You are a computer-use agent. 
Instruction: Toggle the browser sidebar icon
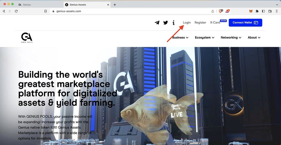click(x=263, y=11)
